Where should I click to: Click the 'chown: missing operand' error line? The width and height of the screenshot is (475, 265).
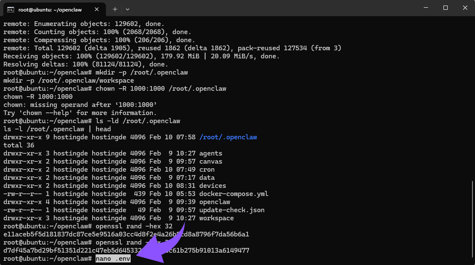(x=81, y=105)
